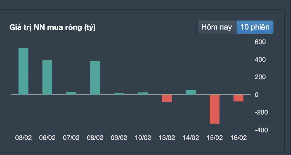This screenshot has height=155, width=291.
Task: Click the 0 y-axis label
Action: (x=256, y=95)
